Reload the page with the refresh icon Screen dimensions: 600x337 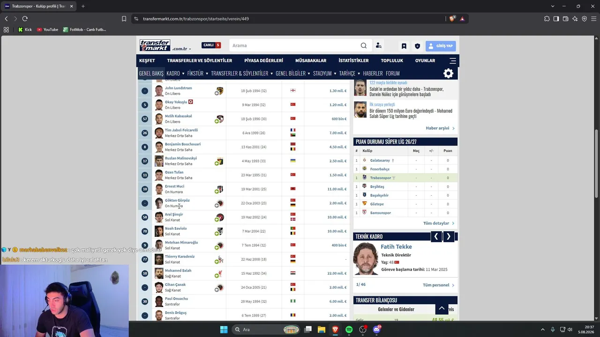click(25, 19)
